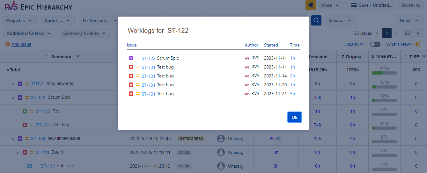Click the Add Issue link
This screenshot has width=427, height=173.
(x=21, y=44)
